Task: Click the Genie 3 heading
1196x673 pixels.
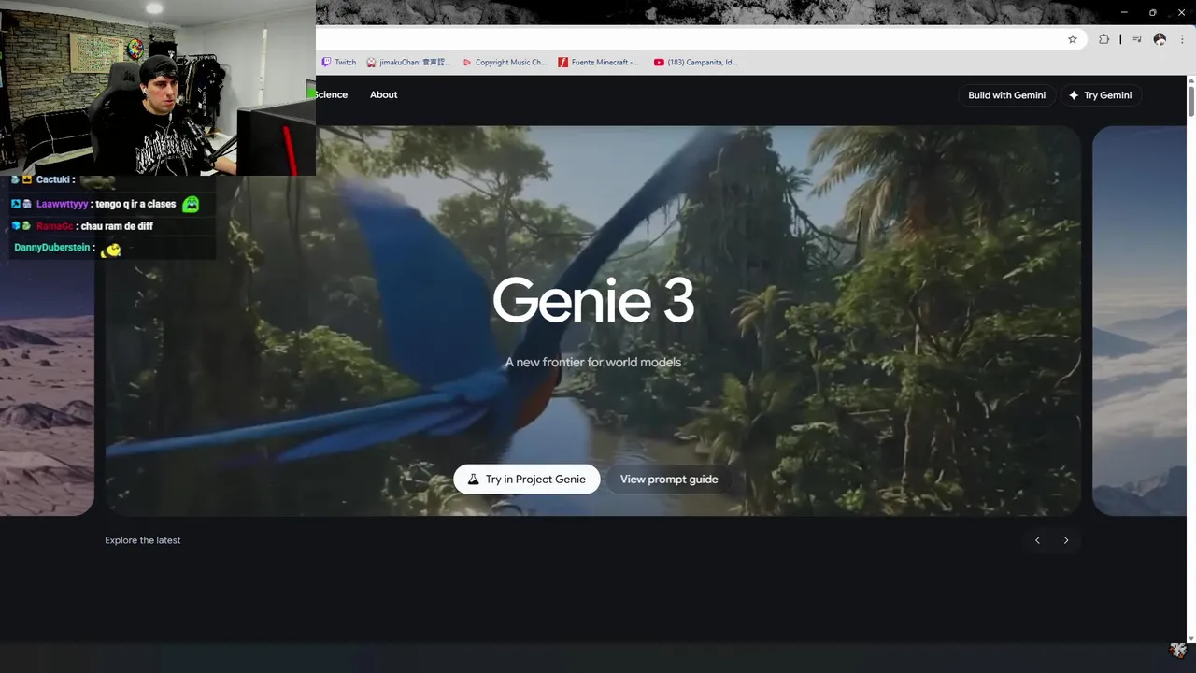Action: click(593, 302)
